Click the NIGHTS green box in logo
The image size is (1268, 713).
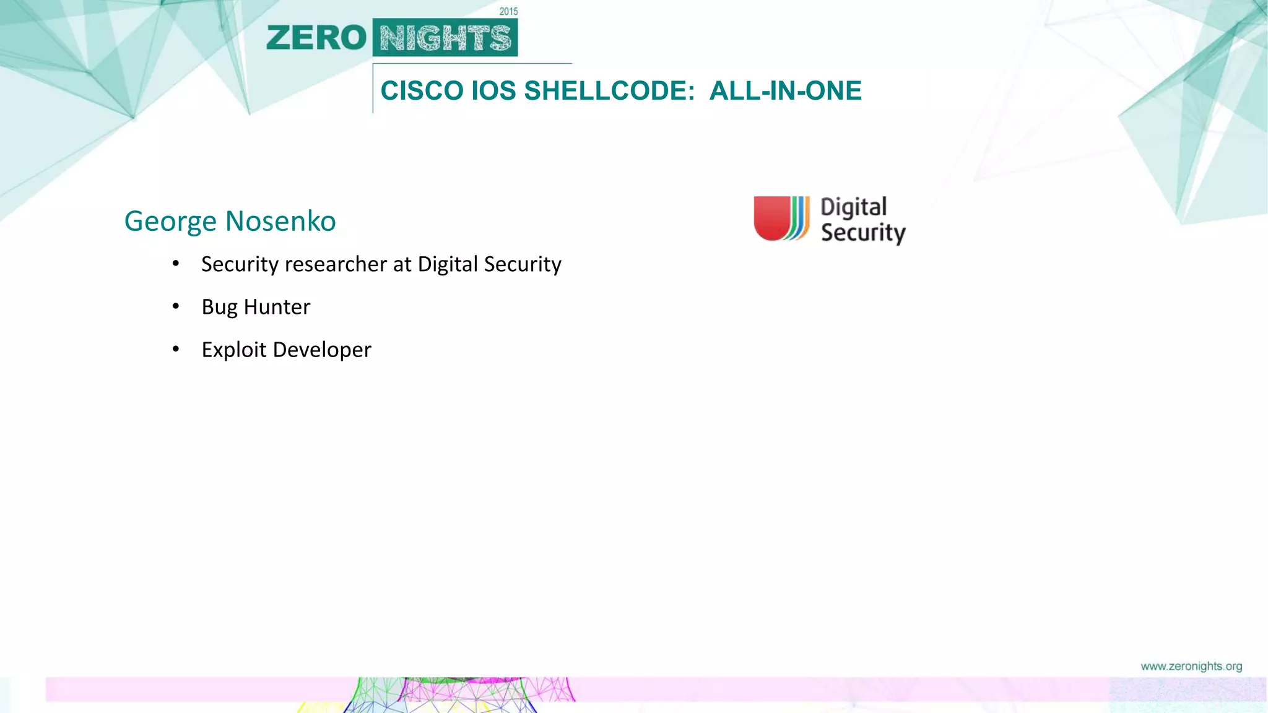pos(445,38)
